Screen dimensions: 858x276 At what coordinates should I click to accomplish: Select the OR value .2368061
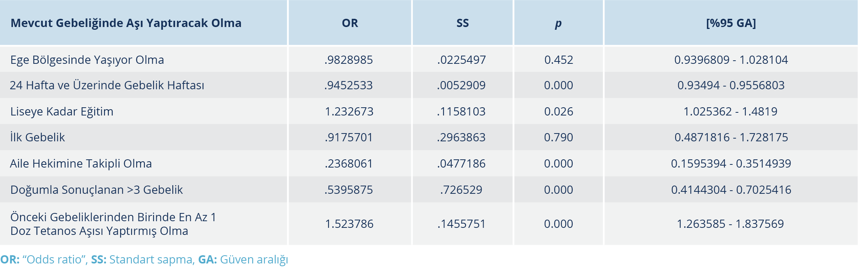[x=349, y=164]
